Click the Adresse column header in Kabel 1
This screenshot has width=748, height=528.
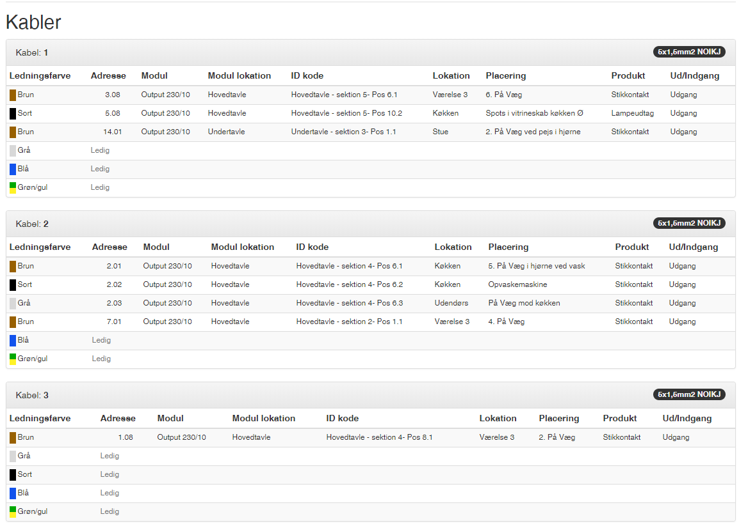[108, 75]
